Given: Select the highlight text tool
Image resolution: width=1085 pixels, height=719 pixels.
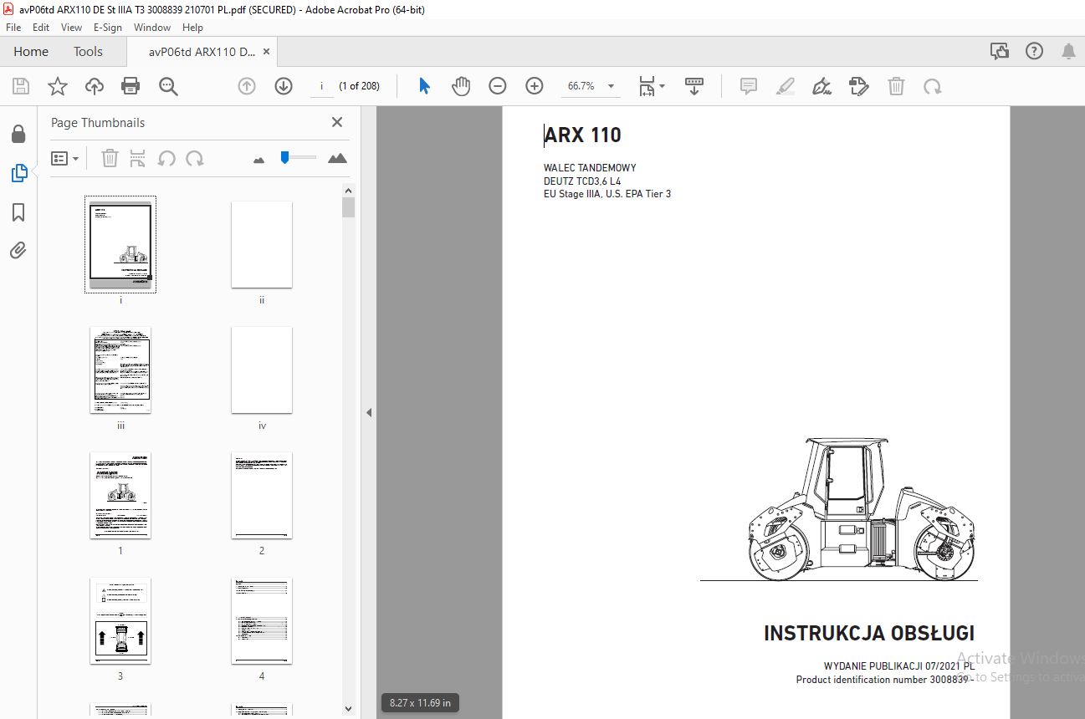Looking at the screenshot, I should click(786, 86).
